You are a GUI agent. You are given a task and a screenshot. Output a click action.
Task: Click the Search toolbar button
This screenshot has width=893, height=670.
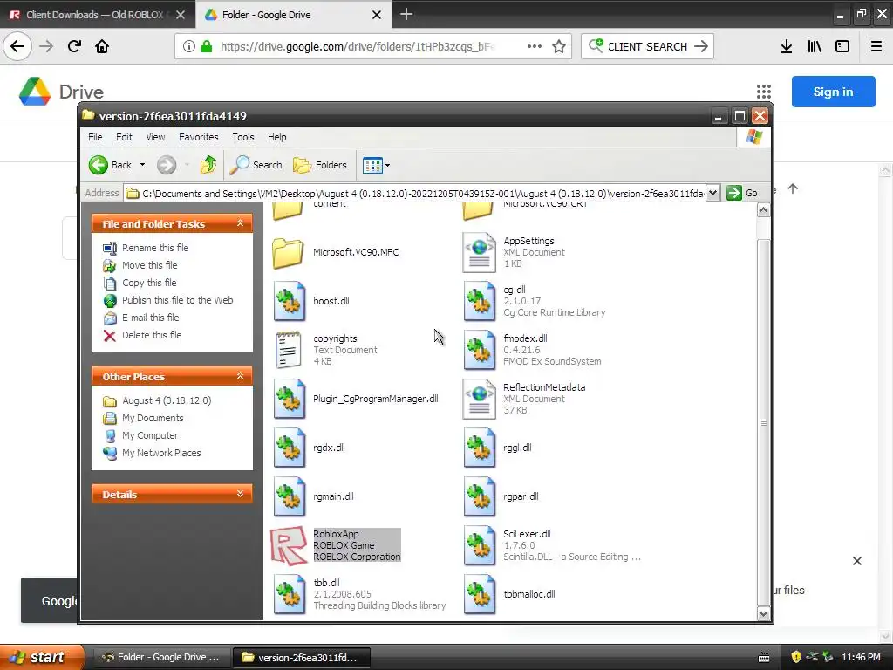pyautogui.click(x=256, y=165)
